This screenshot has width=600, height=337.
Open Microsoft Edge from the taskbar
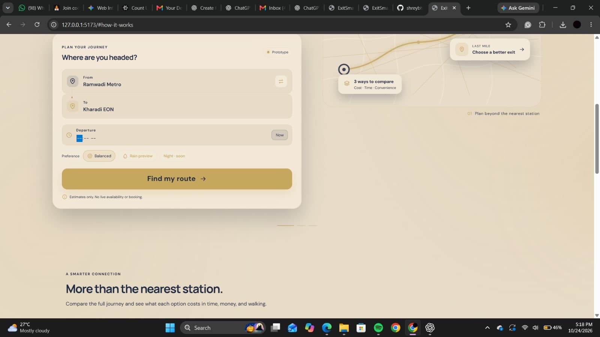[x=327, y=328]
